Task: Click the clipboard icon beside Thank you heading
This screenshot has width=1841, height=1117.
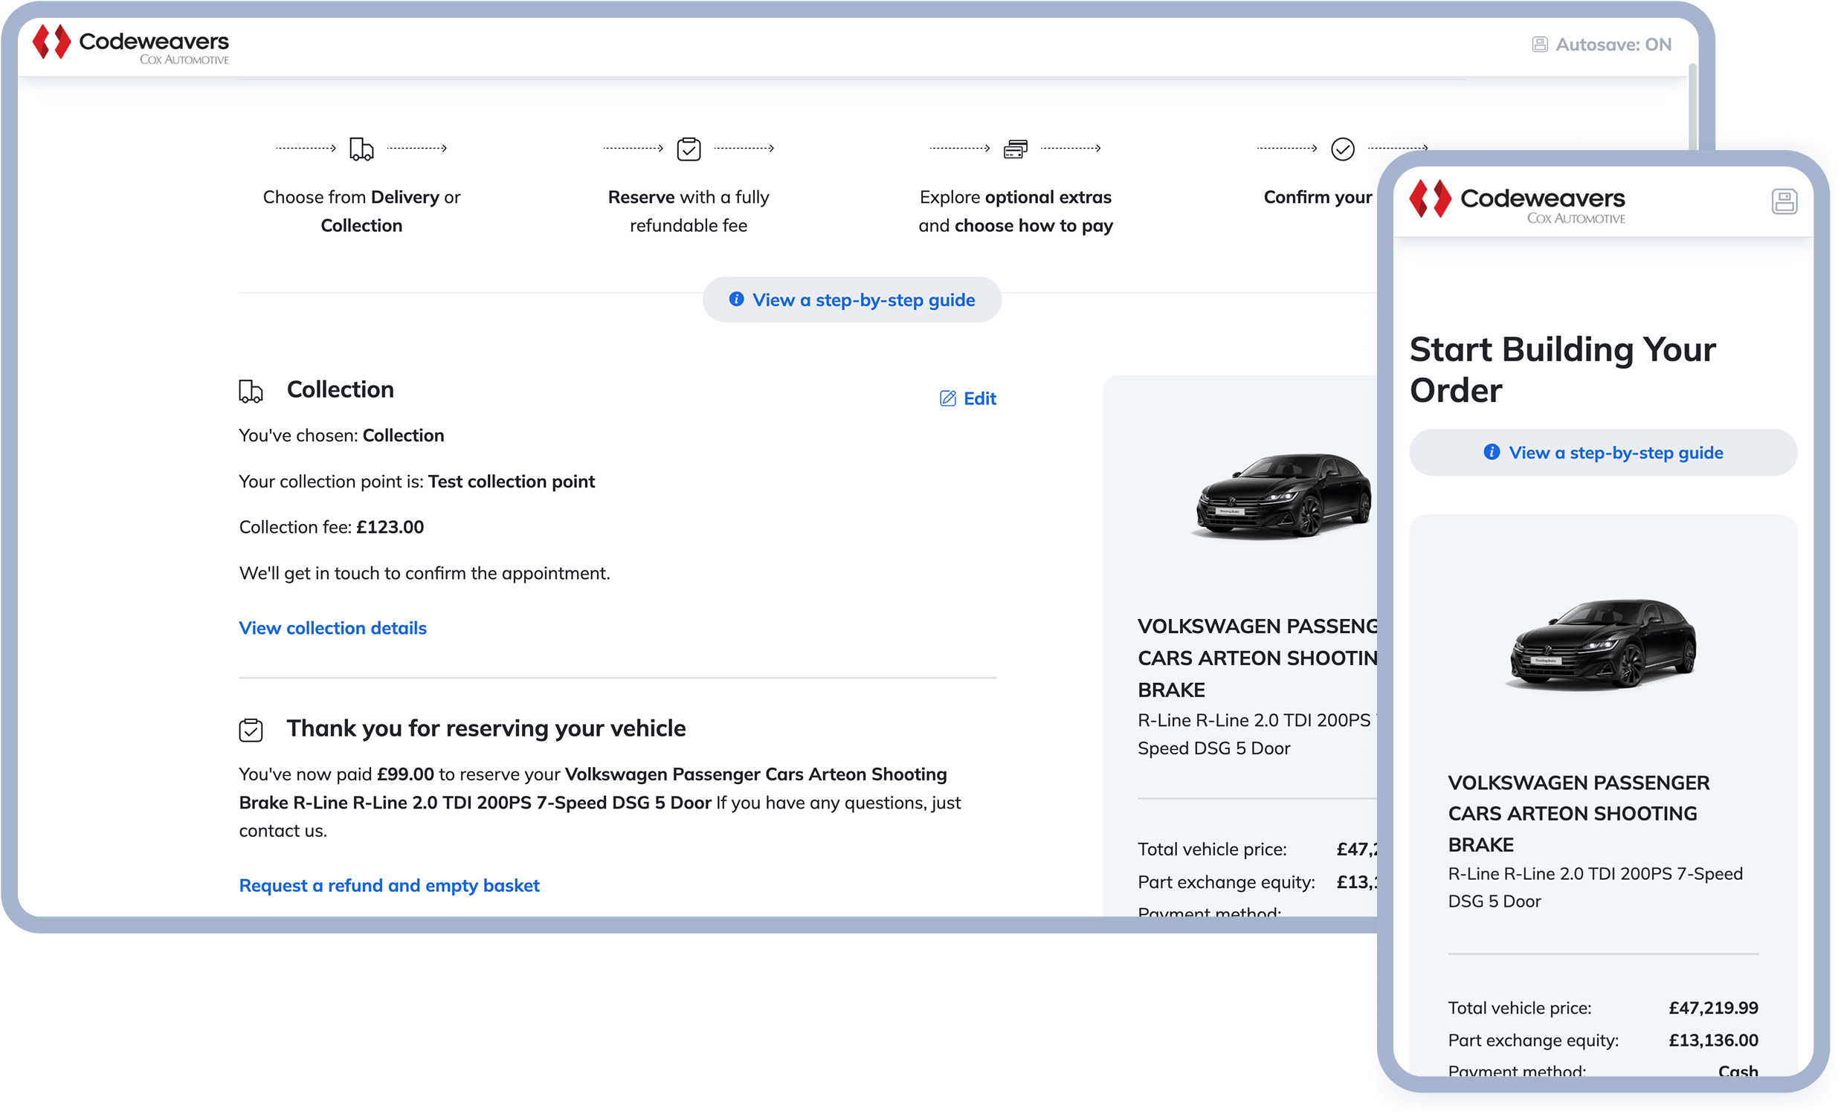Action: 251,730
